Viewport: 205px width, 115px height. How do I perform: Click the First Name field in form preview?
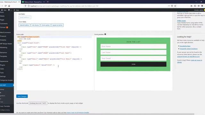click(133, 46)
